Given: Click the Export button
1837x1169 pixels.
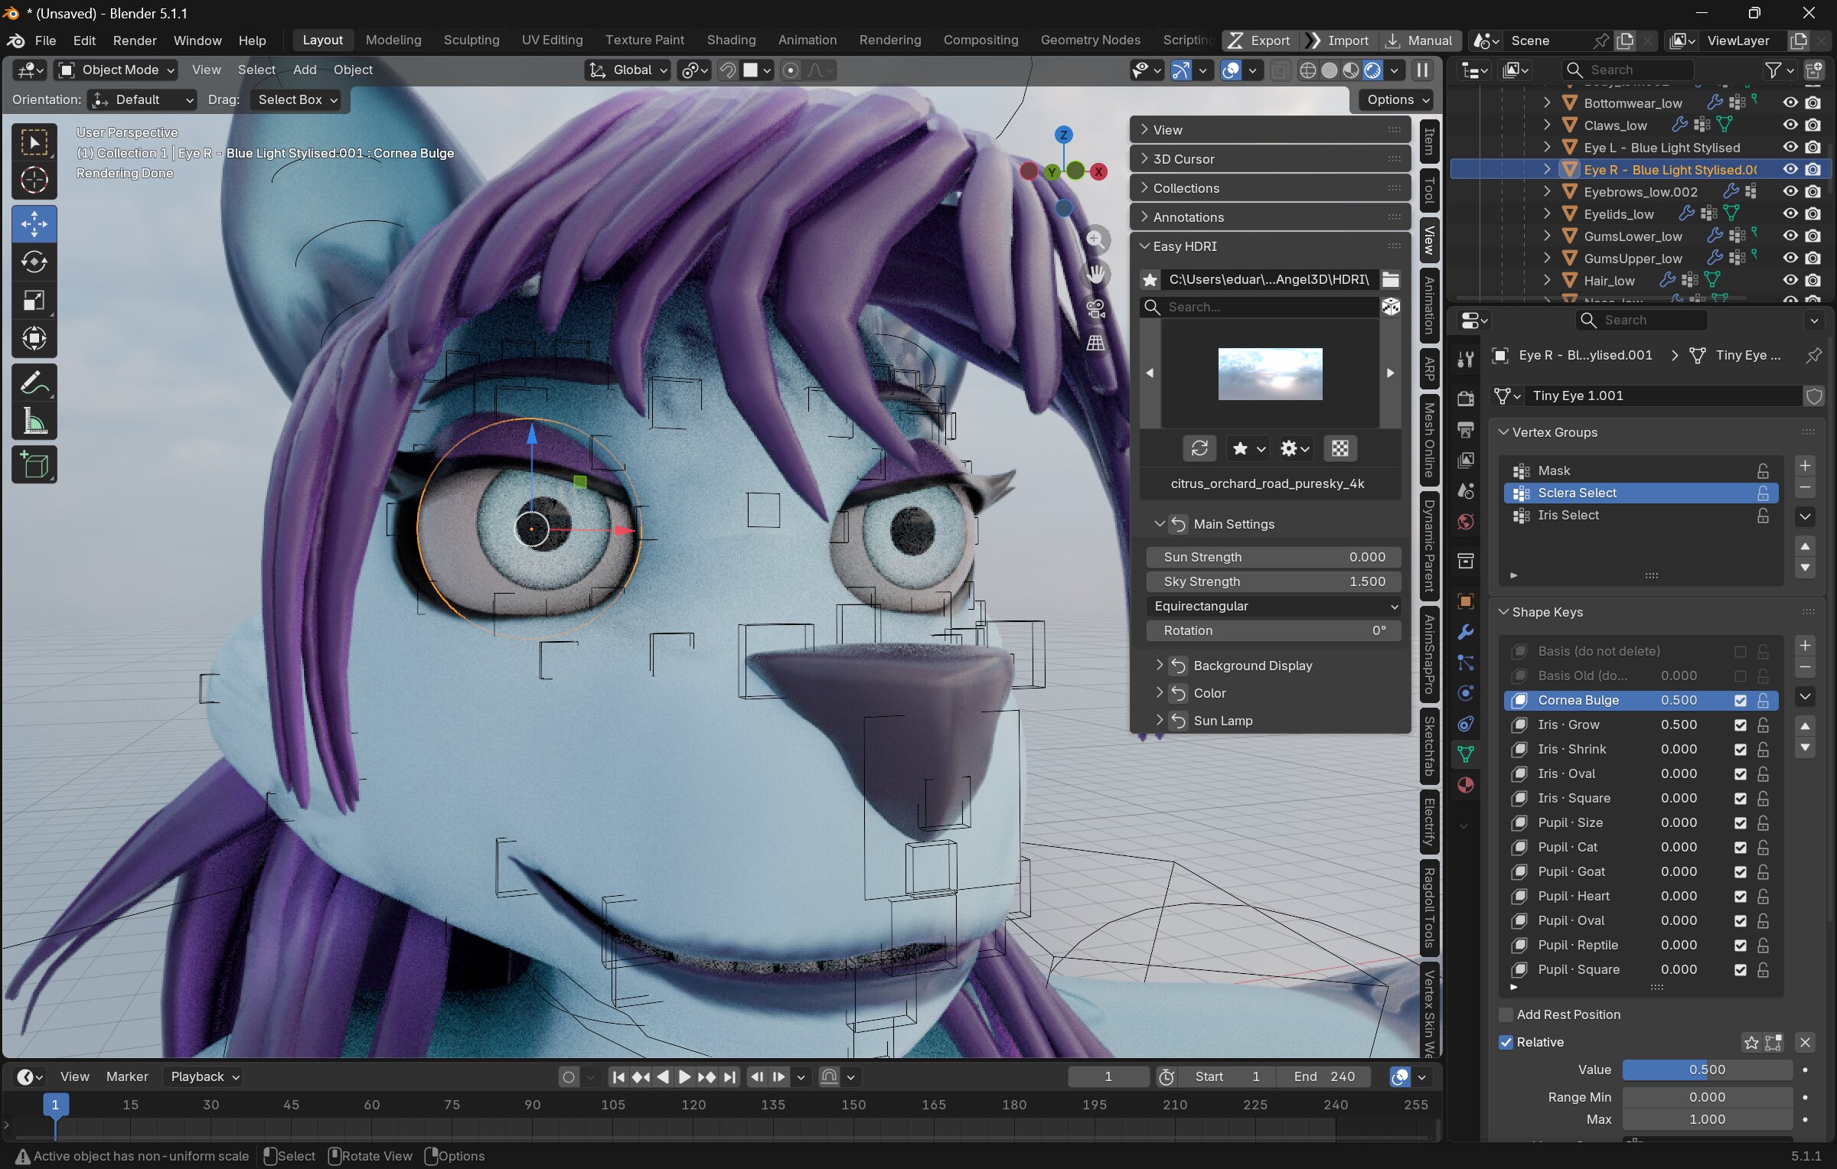Looking at the screenshot, I should (1261, 41).
